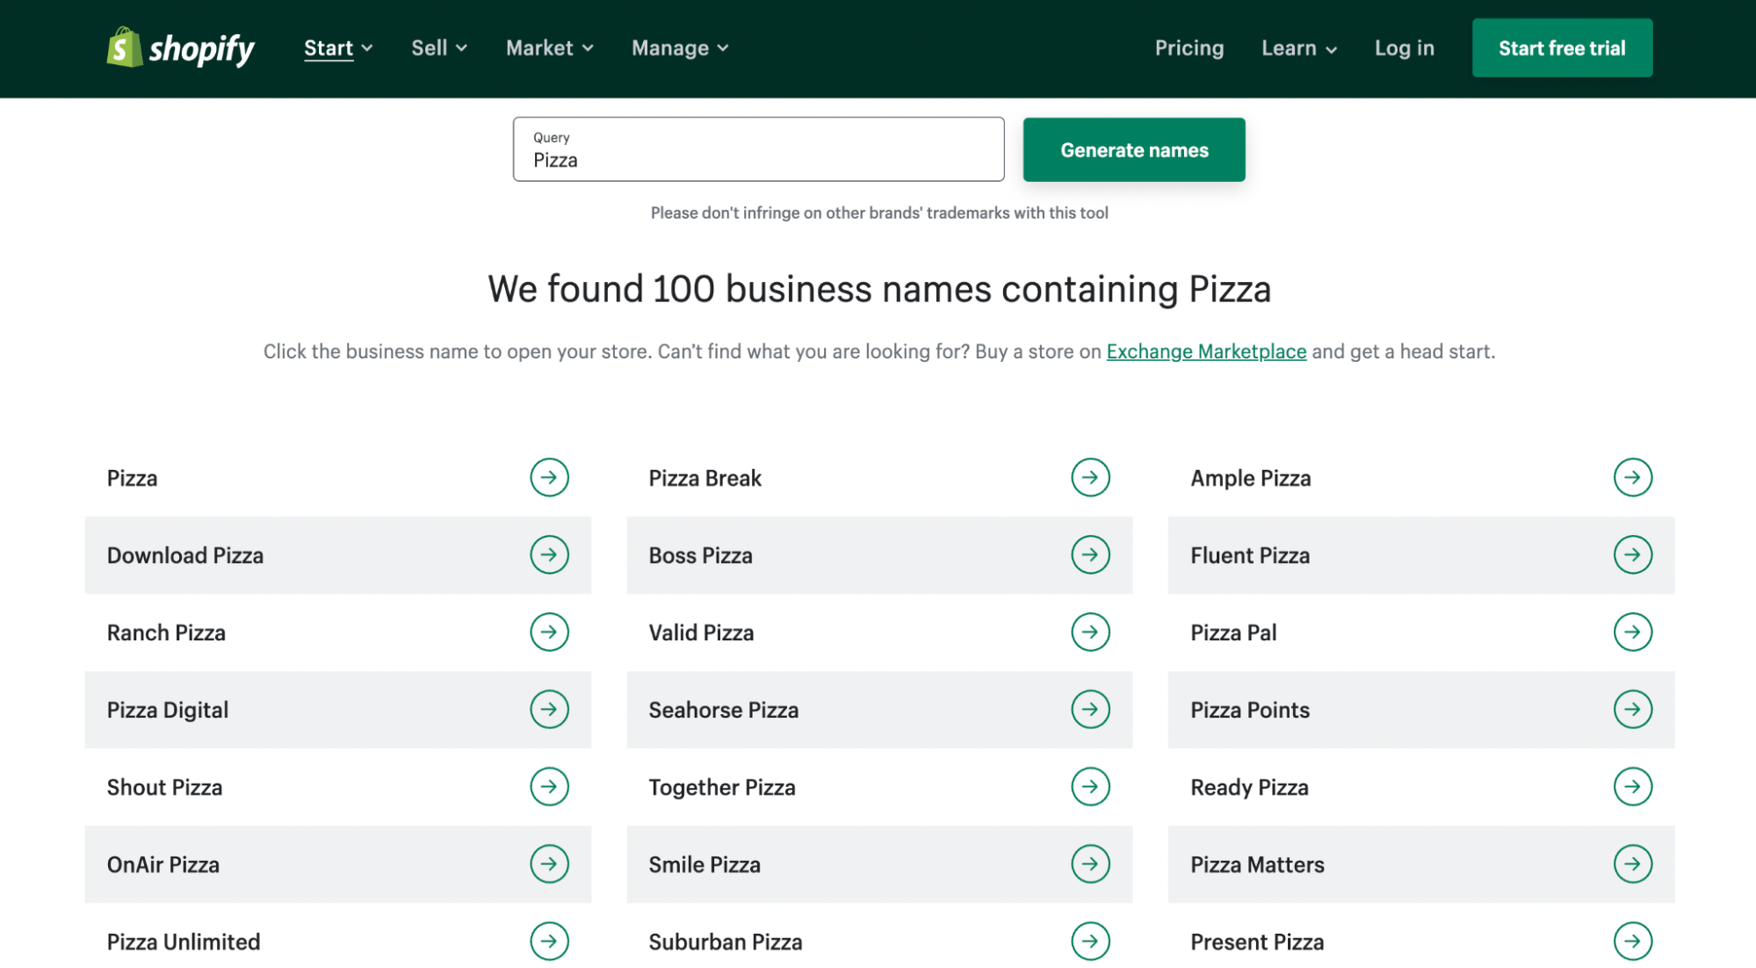Click arrow icon next to Download Pizza
The height and width of the screenshot is (968, 1756).
point(549,555)
